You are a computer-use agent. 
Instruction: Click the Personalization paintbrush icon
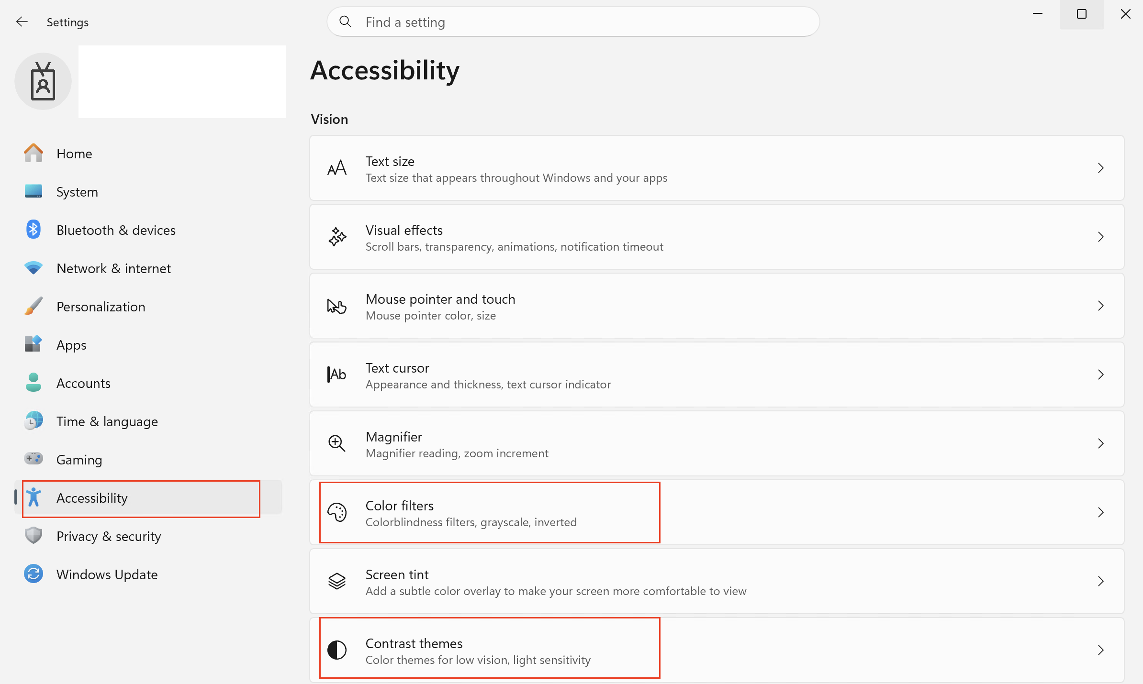[x=34, y=306]
